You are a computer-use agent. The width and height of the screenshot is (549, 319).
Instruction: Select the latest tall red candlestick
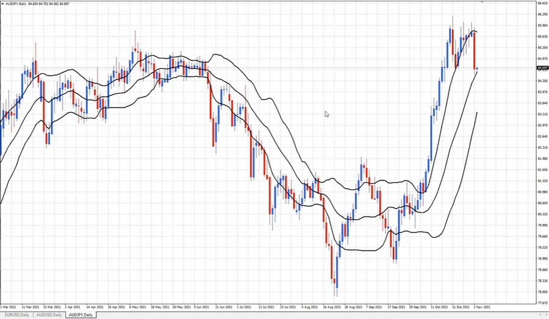tap(475, 52)
